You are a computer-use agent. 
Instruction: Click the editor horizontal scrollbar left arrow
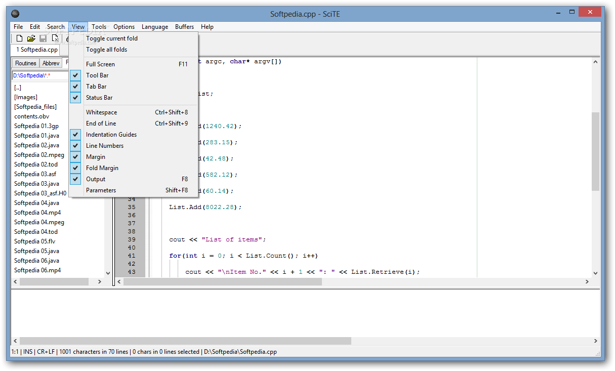coord(119,281)
